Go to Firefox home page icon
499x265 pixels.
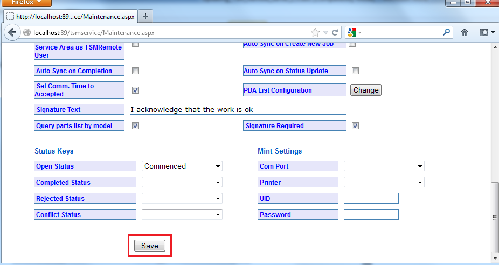(x=465, y=32)
